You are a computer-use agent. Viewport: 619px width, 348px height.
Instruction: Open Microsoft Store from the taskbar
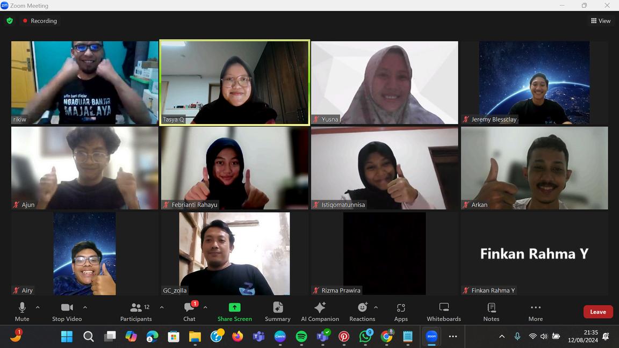[x=174, y=337]
